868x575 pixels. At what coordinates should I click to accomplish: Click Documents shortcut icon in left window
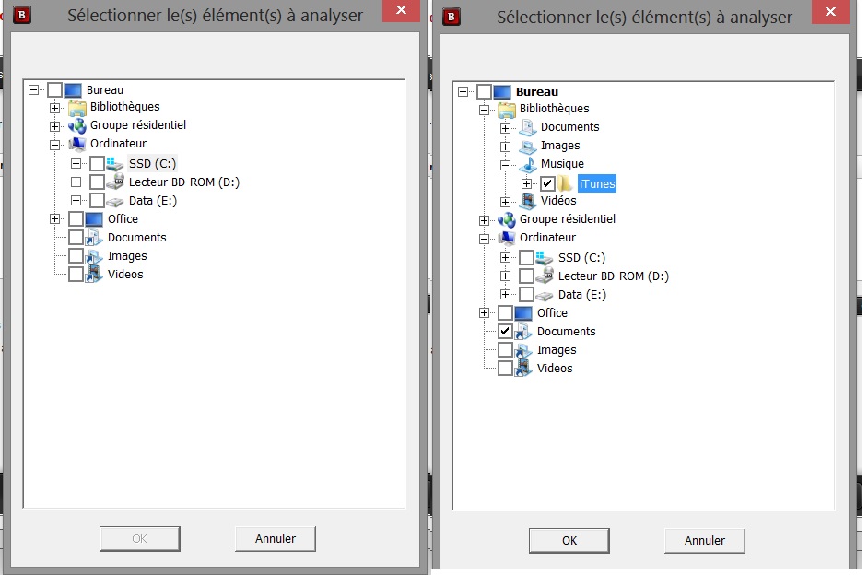[94, 238]
